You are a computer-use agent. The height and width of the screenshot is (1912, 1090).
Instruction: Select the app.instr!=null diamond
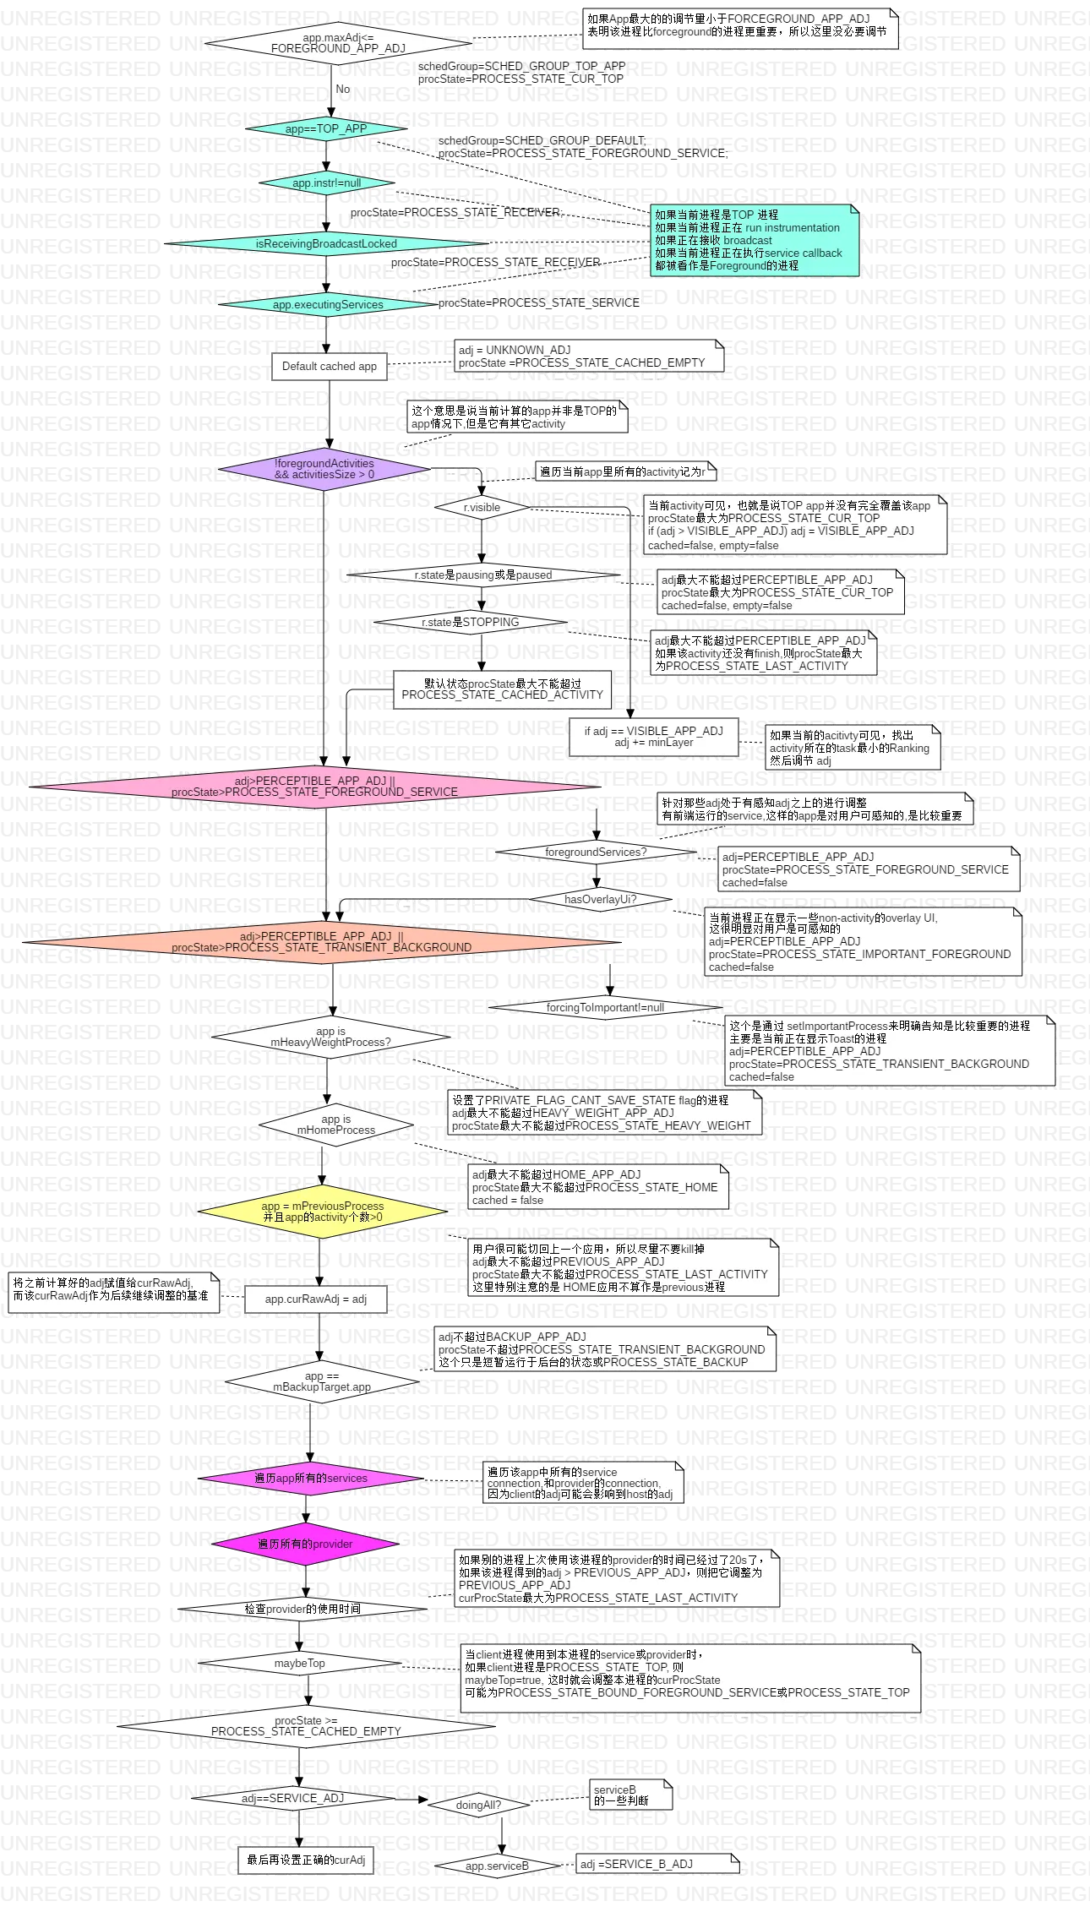point(326,183)
